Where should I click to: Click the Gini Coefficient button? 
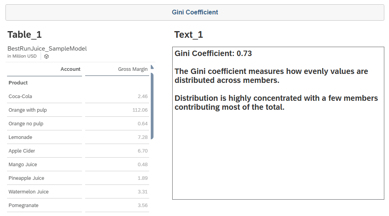(x=194, y=12)
